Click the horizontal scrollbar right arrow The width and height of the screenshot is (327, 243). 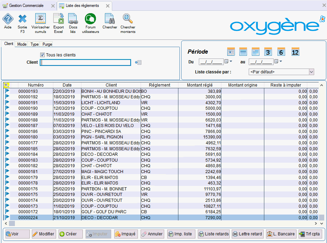coord(316,223)
